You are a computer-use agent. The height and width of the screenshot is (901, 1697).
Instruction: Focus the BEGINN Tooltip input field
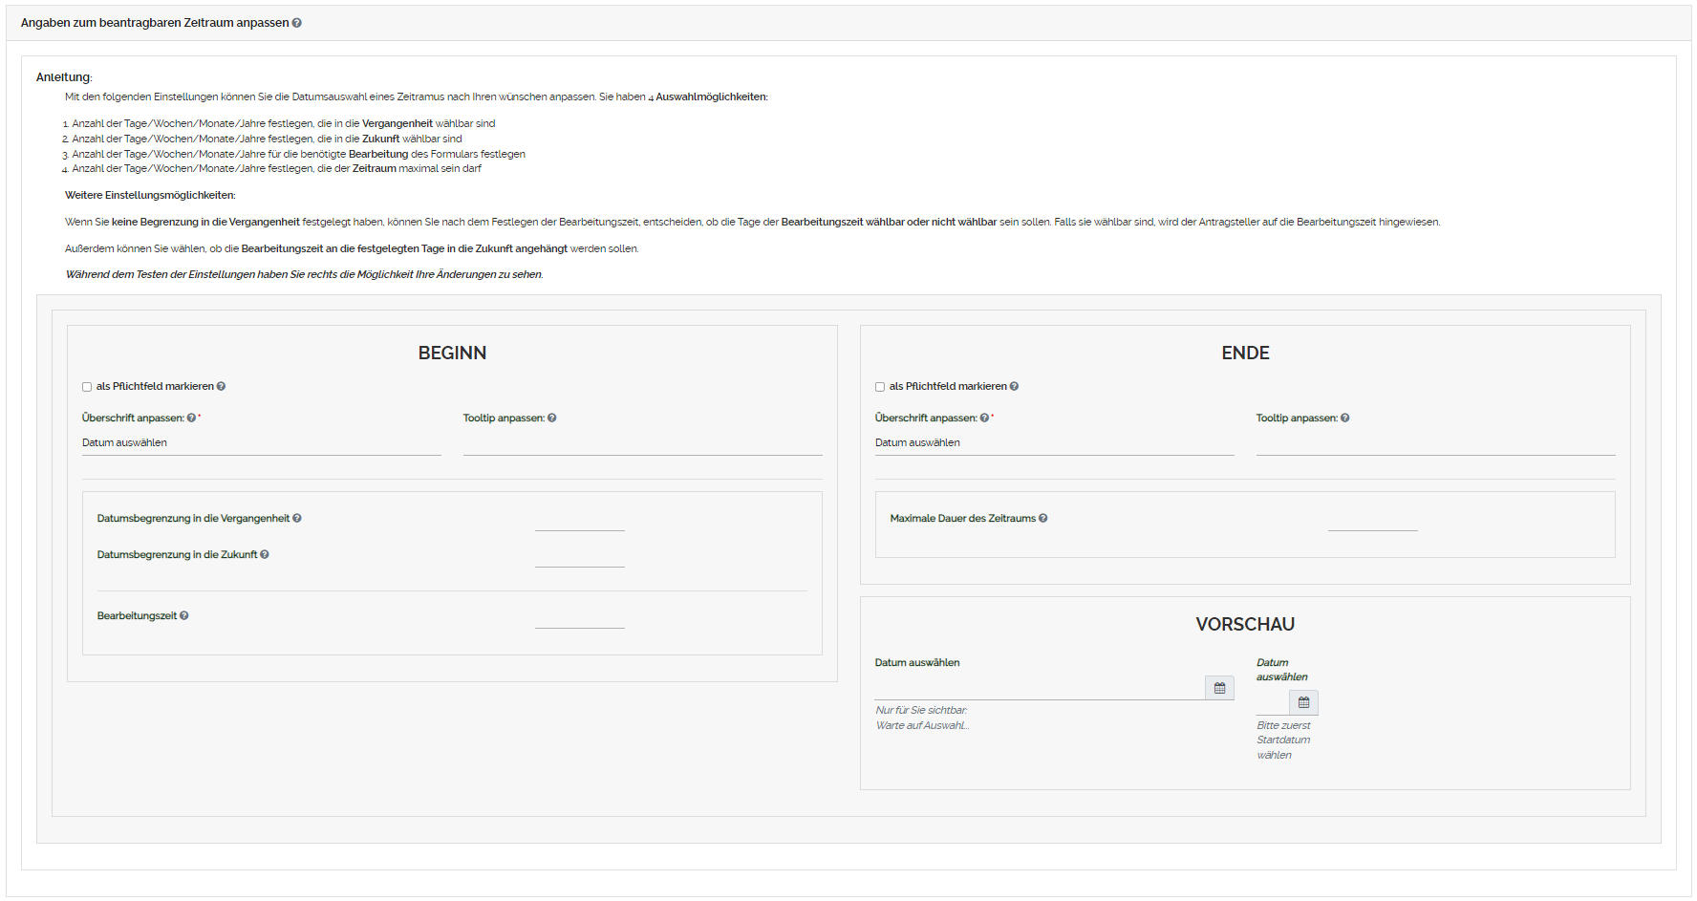[x=642, y=443]
